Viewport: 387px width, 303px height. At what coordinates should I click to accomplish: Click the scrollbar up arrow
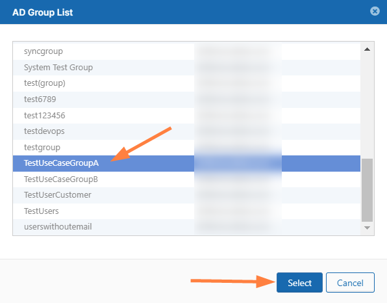coord(367,49)
